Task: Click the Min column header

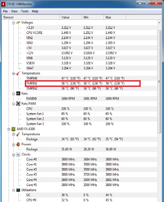Action: [93, 17]
